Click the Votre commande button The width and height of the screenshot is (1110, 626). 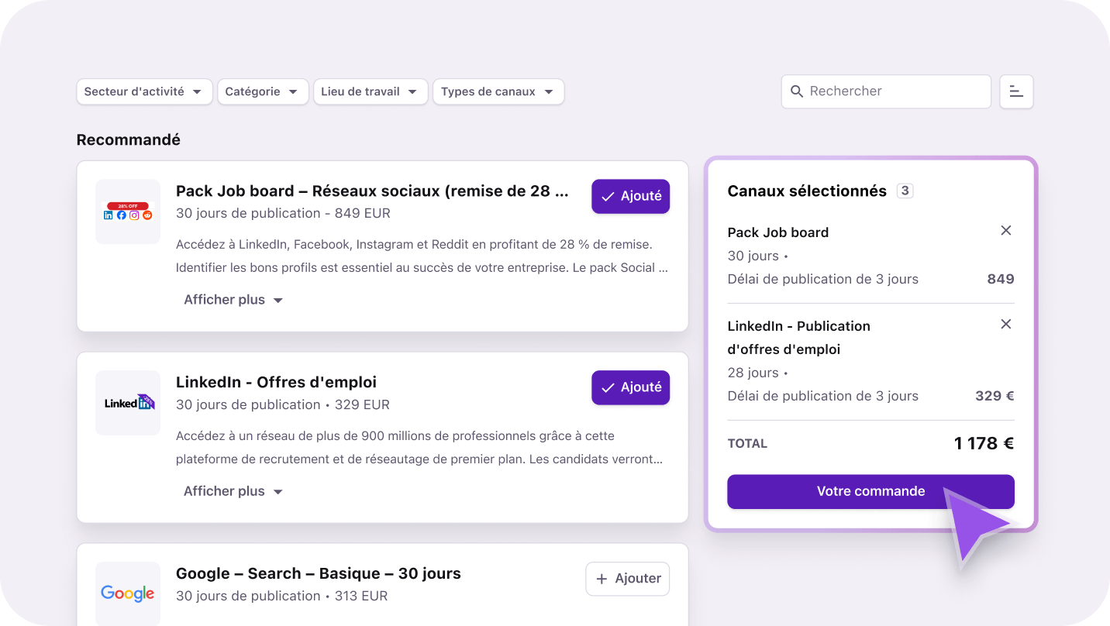pyautogui.click(x=870, y=491)
